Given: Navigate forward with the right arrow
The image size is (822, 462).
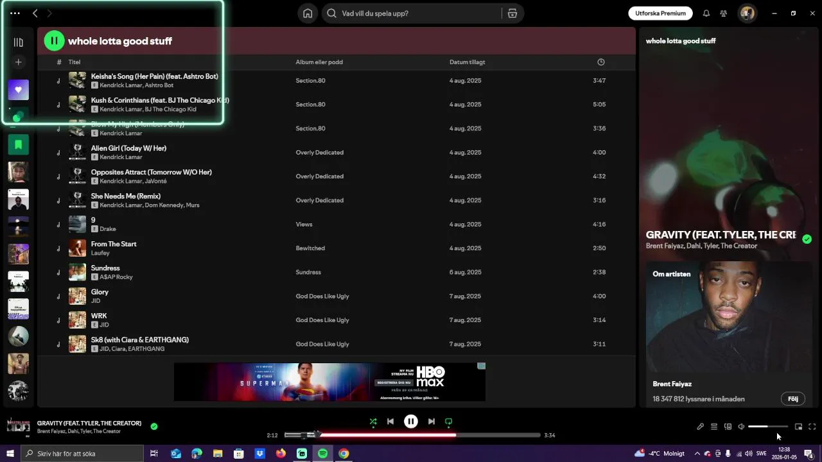Looking at the screenshot, I should tap(49, 13).
